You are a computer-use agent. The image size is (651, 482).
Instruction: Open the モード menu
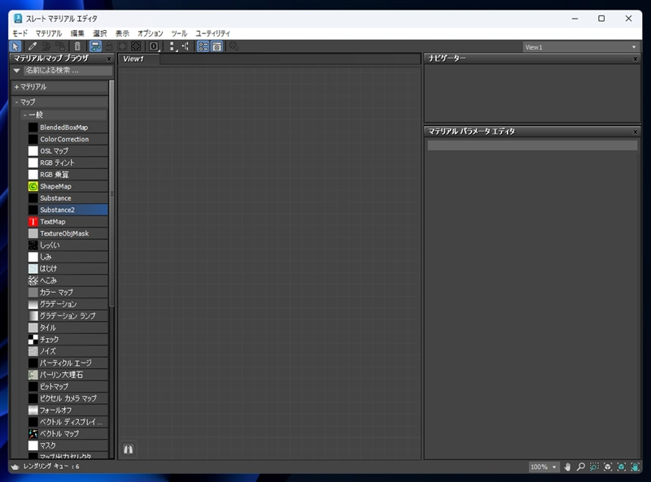click(x=20, y=33)
